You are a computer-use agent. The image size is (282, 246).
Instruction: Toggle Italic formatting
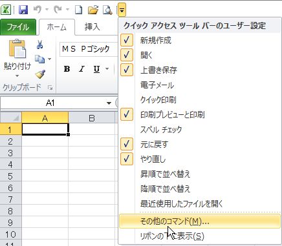81,69
